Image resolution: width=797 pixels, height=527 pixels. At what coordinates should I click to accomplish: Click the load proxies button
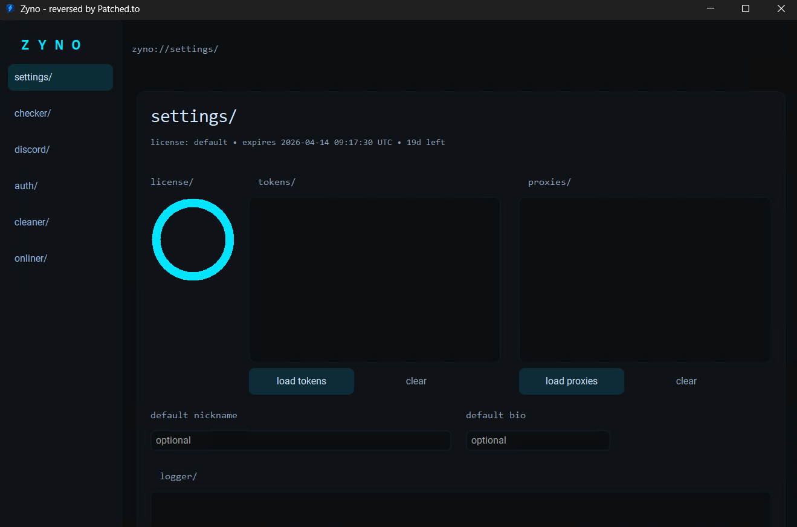click(572, 381)
